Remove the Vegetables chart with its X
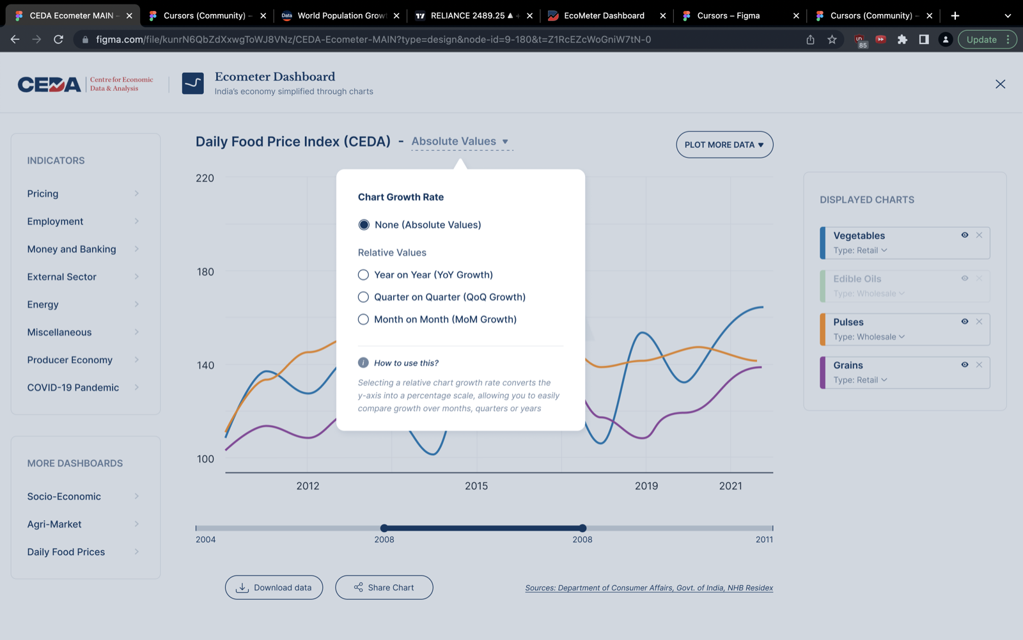This screenshot has height=640, width=1023. (x=979, y=235)
